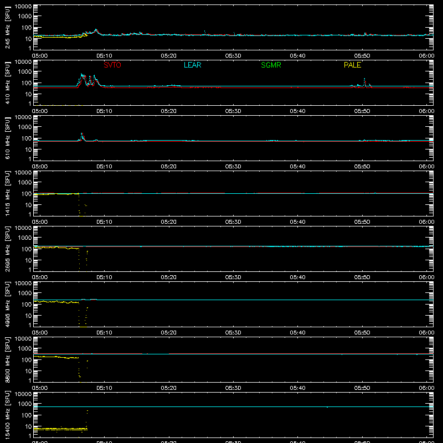
Task: Click 05:10 tick under the 4995 MHz plot
Action: coord(104,333)
